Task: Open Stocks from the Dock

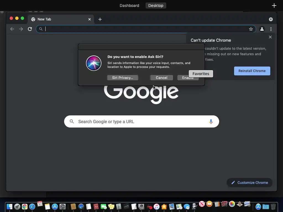Action: [126, 206]
